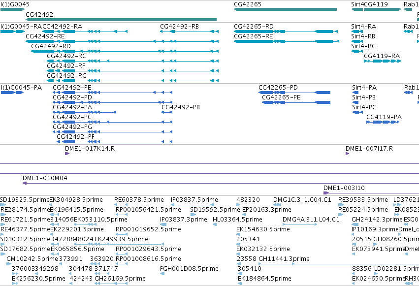Select protein CG42492-PE
419x286 pixels.
[x=112, y=93]
